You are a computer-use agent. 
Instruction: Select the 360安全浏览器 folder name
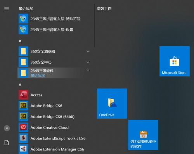(43, 51)
